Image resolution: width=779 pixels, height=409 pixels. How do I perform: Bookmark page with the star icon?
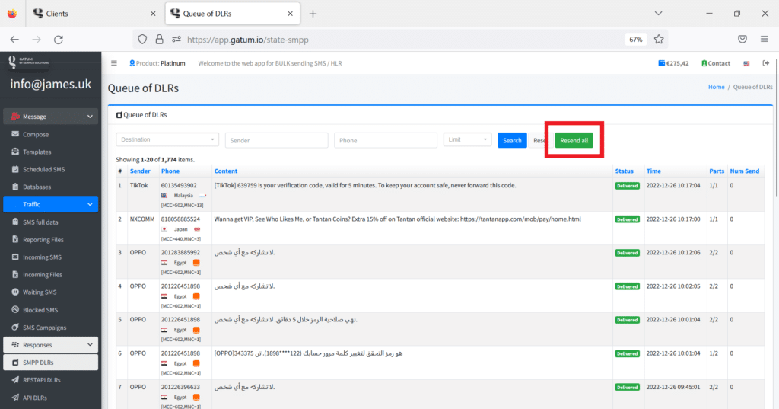pyautogui.click(x=659, y=40)
